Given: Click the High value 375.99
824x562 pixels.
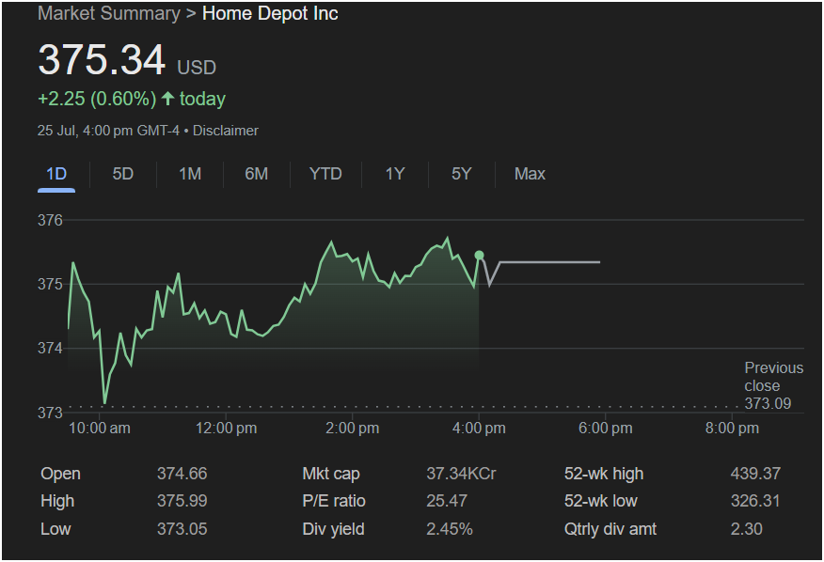Looking at the screenshot, I should click(x=182, y=501).
